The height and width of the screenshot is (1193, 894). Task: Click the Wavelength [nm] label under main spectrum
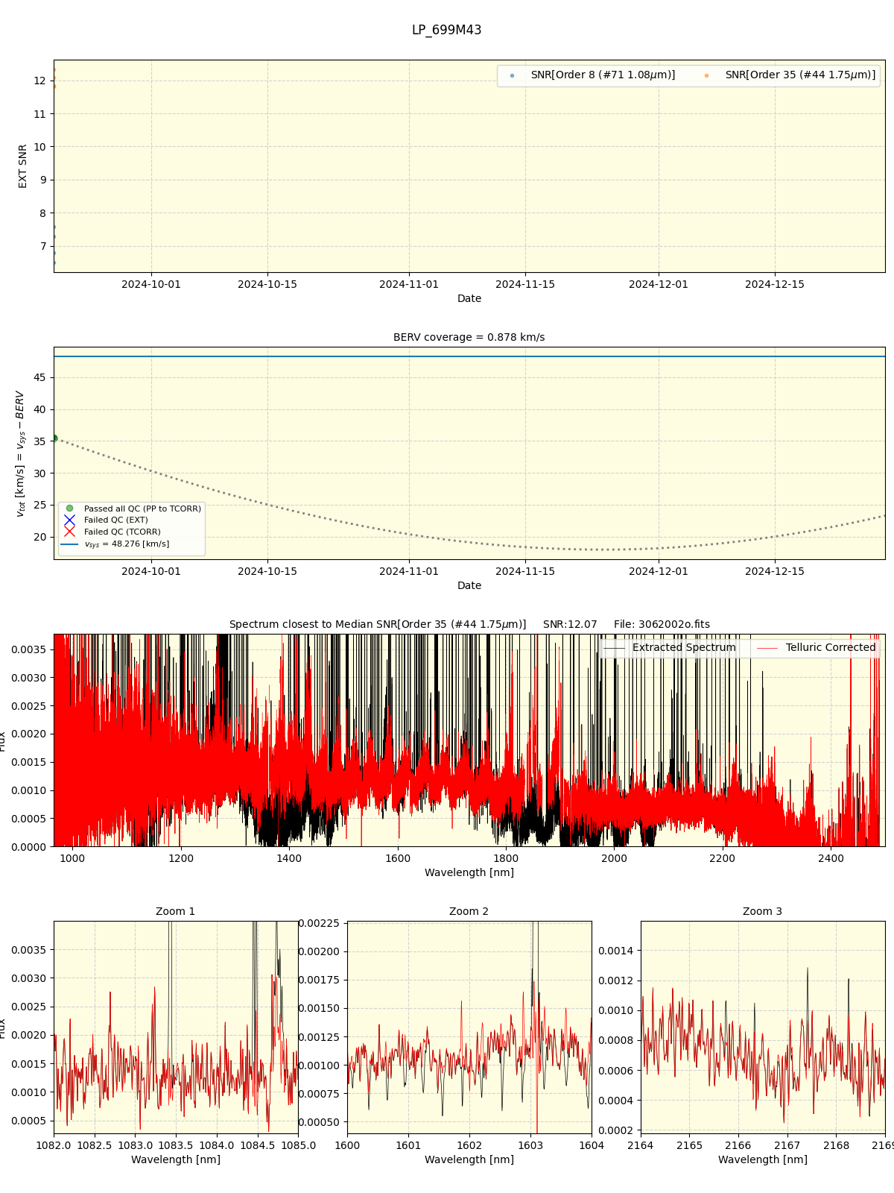[469, 873]
